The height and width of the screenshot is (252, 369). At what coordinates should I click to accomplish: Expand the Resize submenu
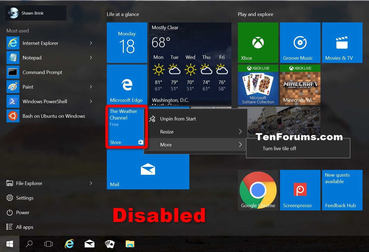(167, 132)
